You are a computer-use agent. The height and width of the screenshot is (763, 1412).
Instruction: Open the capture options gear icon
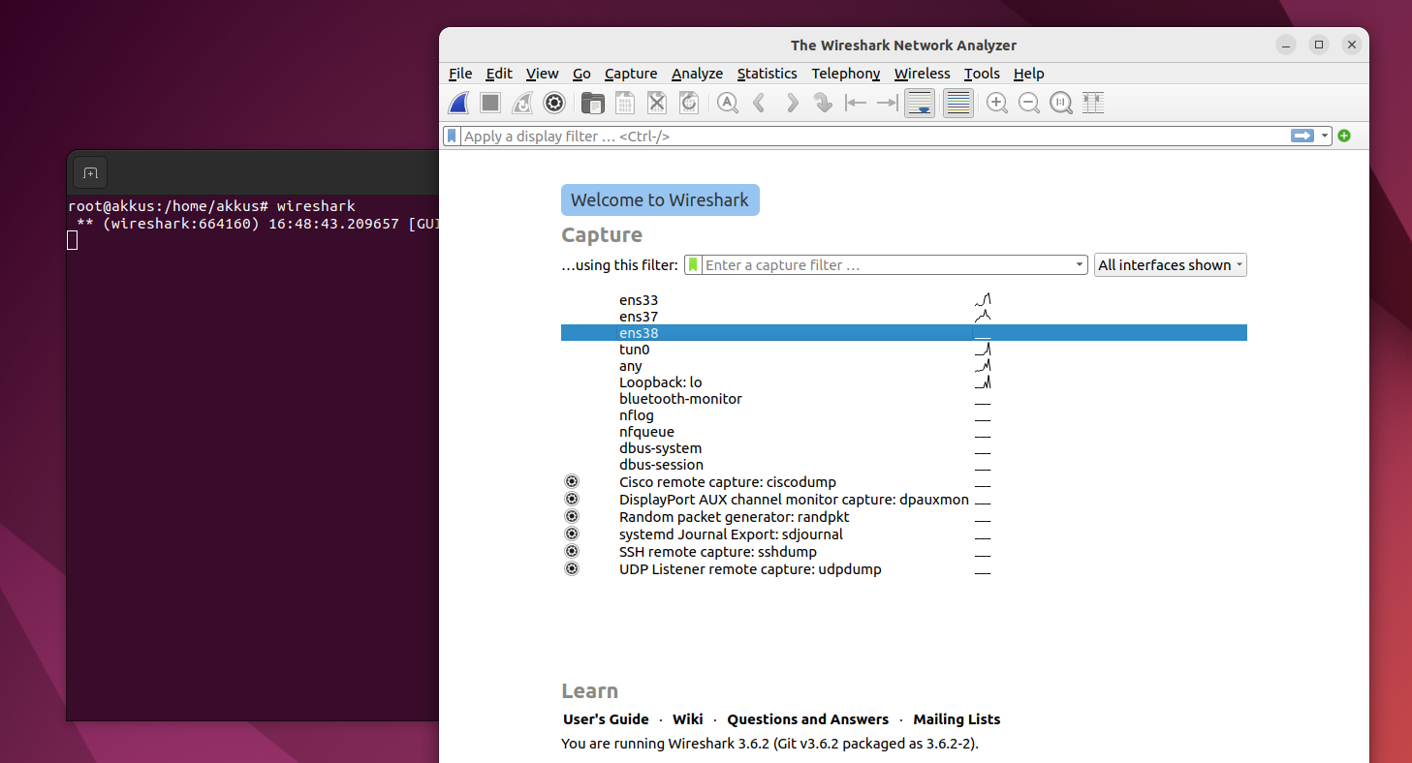554,103
